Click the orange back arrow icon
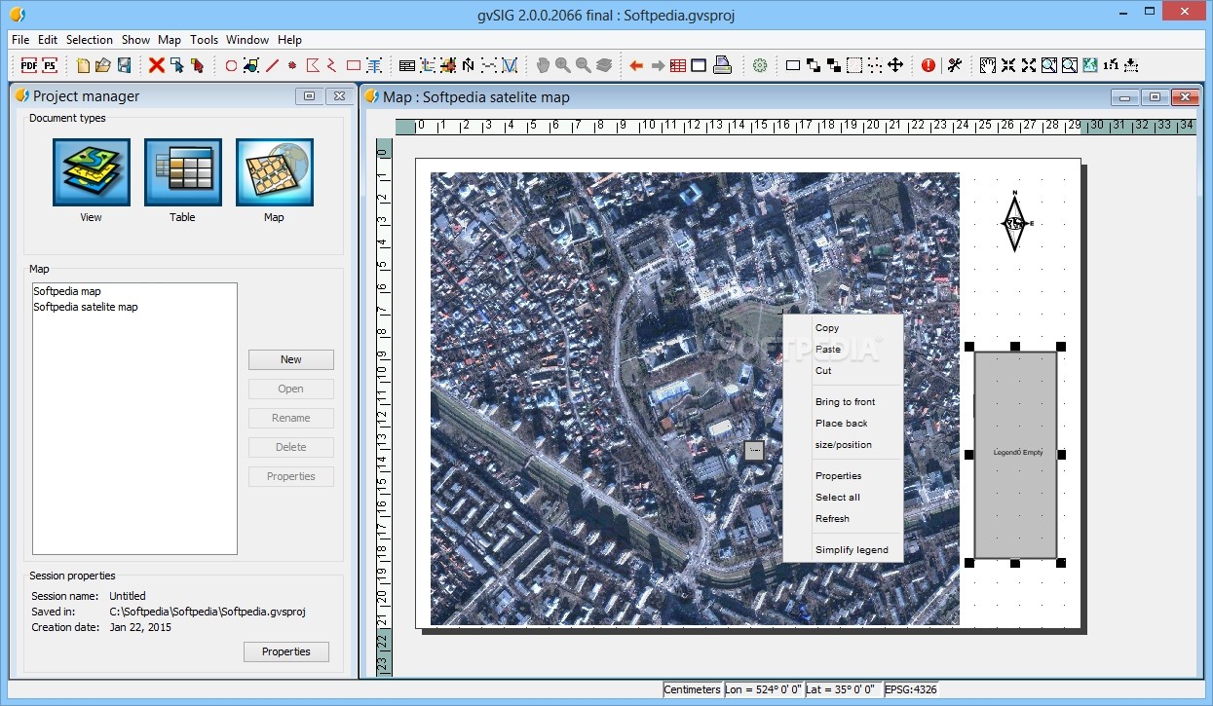The height and width of the screenshot is (706, 1213). pyautogui.click(x=636, y=65)
